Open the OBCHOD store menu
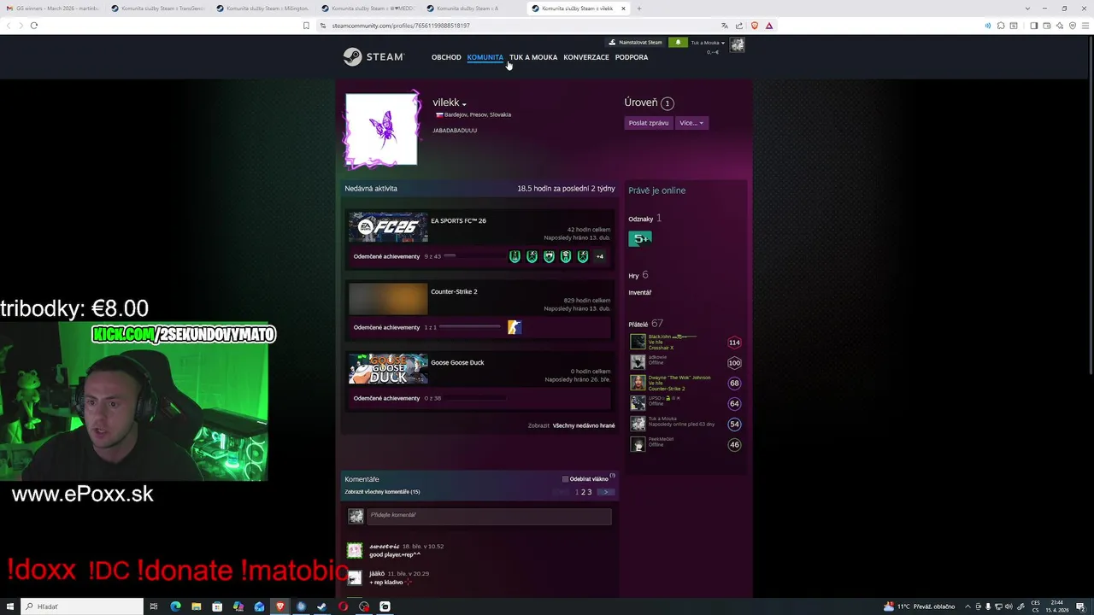This screenshot has width=1094, height=615. pyautogui.click(x=446, y=57)
